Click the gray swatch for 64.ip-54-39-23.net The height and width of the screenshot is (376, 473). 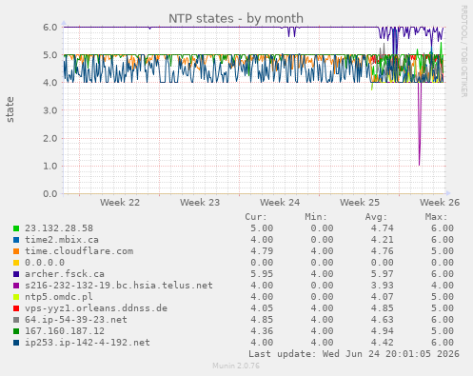click(x=16, y=320)
